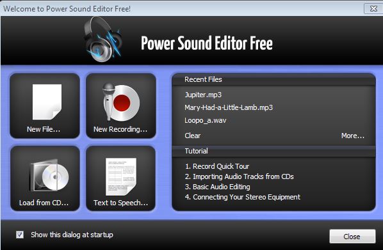Click the microphone New Recording icon
Image resolution: width=383 pixels, height=250 pixels.
pyautogui.click(x=120, y=102)
